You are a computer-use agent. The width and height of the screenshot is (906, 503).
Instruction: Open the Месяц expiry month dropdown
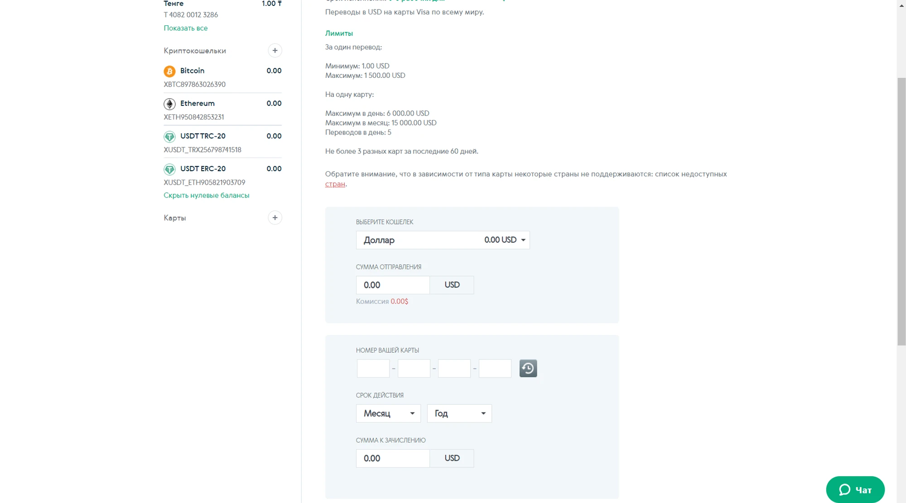[x=388, y=413]
